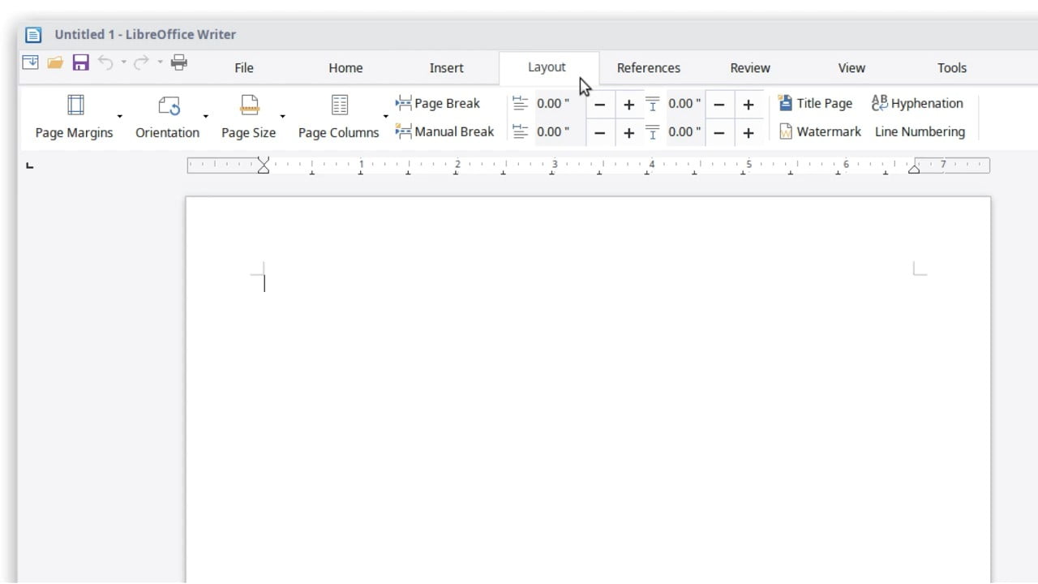Decrease the upper indent with minus
Screen dimensions: 1038x584
(x=600, y=104)
